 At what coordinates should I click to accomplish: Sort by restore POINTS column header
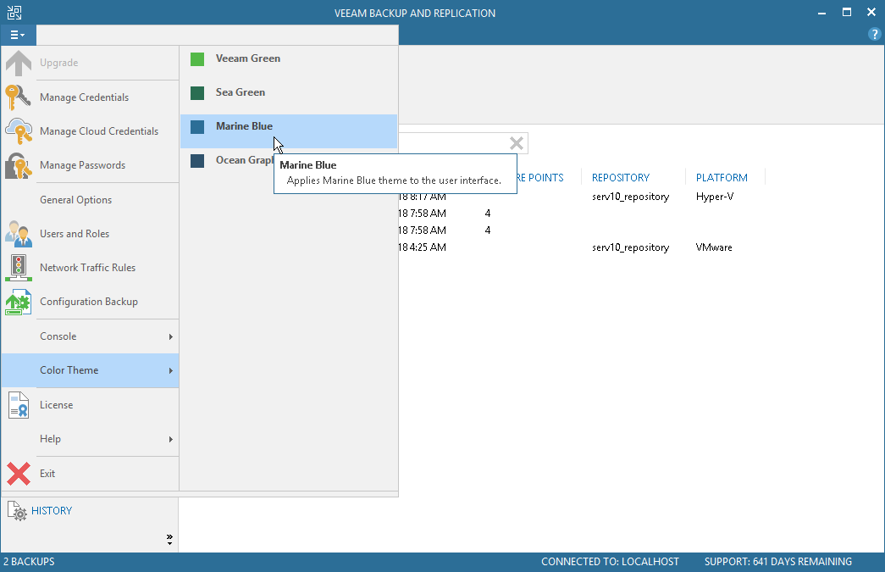point(540,177)
